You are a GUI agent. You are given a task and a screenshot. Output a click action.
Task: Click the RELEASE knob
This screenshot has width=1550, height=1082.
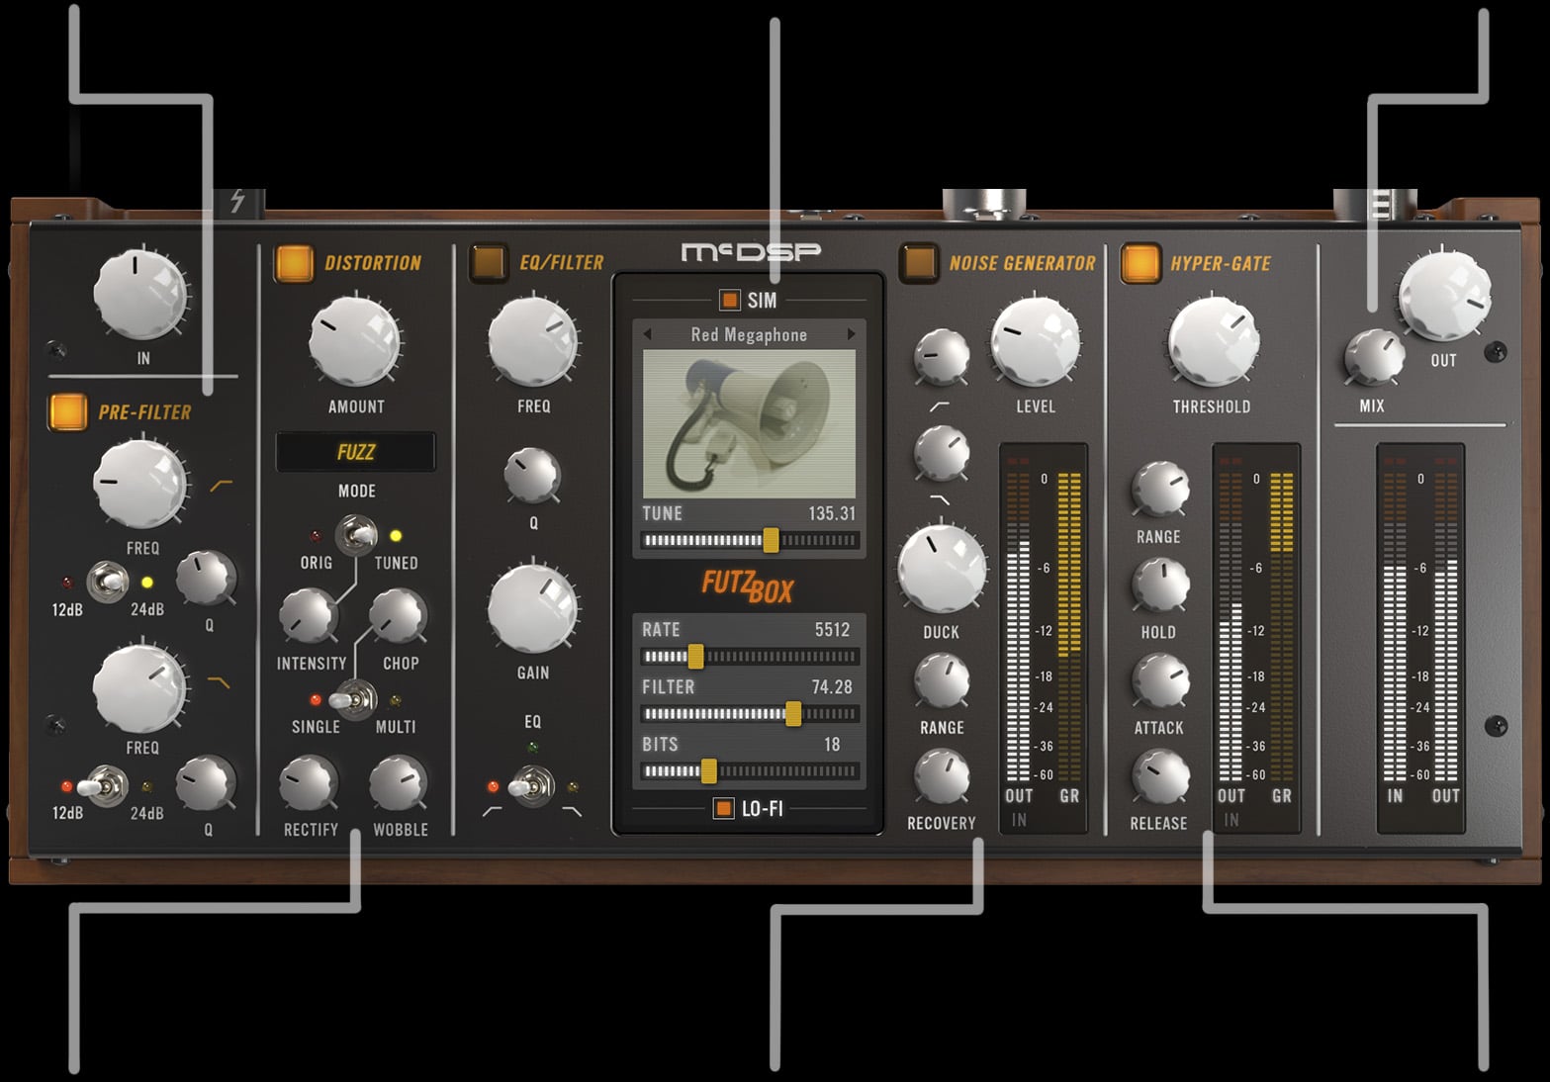(1159, 776)
